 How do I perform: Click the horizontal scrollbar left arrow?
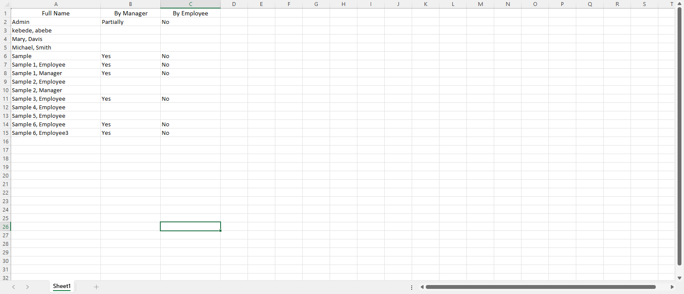[x=422, y=287]
